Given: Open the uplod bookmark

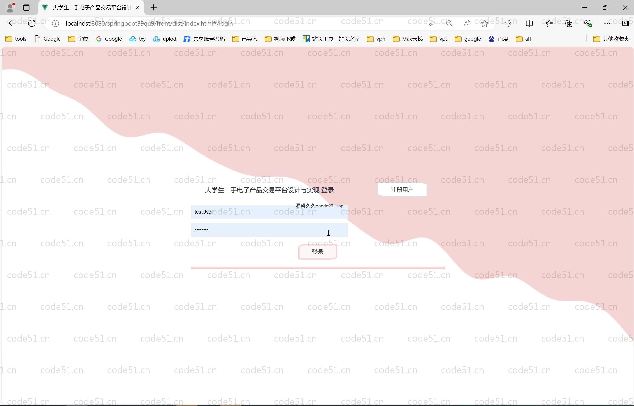Looking at the screenshot, I should pos(164,39).
